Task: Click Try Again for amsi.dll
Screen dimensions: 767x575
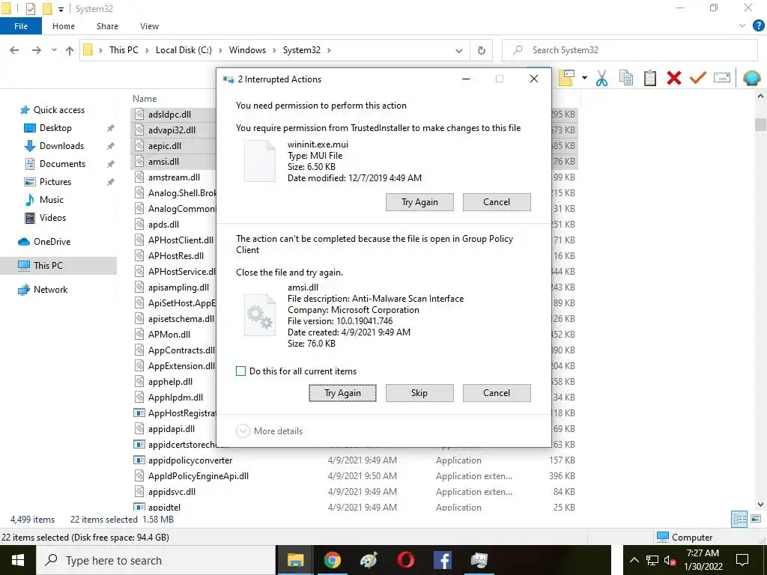Action: coord(342,392)
